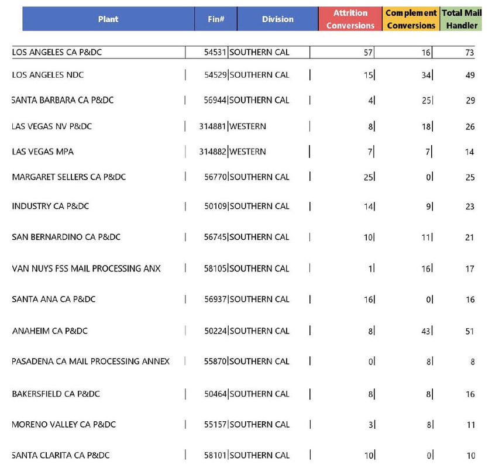
Task: Select the MARGARET SELLERS CA P&DC cell
Action: click(x=68, y=177)
